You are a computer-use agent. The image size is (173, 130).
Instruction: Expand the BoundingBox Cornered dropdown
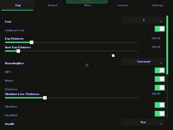pyautogui.click(x=143, y=62)
